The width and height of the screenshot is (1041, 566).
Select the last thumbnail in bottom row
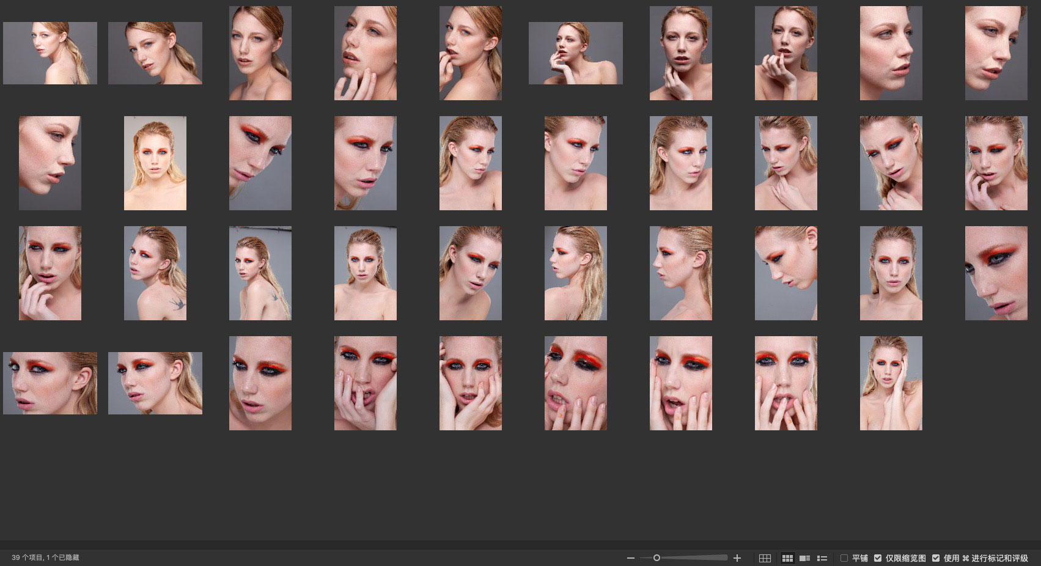891,383
